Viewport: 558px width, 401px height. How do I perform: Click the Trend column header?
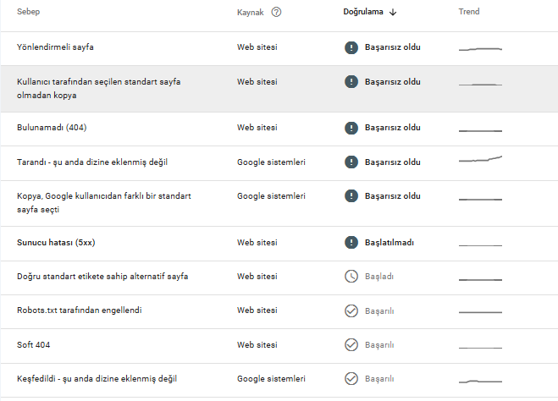(469, 12)
